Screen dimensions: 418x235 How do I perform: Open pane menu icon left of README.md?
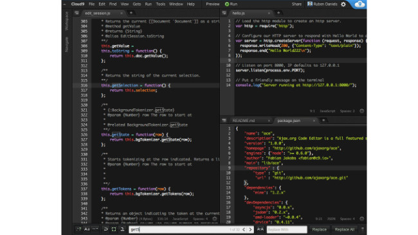click(224, 120)
